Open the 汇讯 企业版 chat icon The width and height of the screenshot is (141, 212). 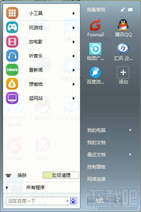123,49
